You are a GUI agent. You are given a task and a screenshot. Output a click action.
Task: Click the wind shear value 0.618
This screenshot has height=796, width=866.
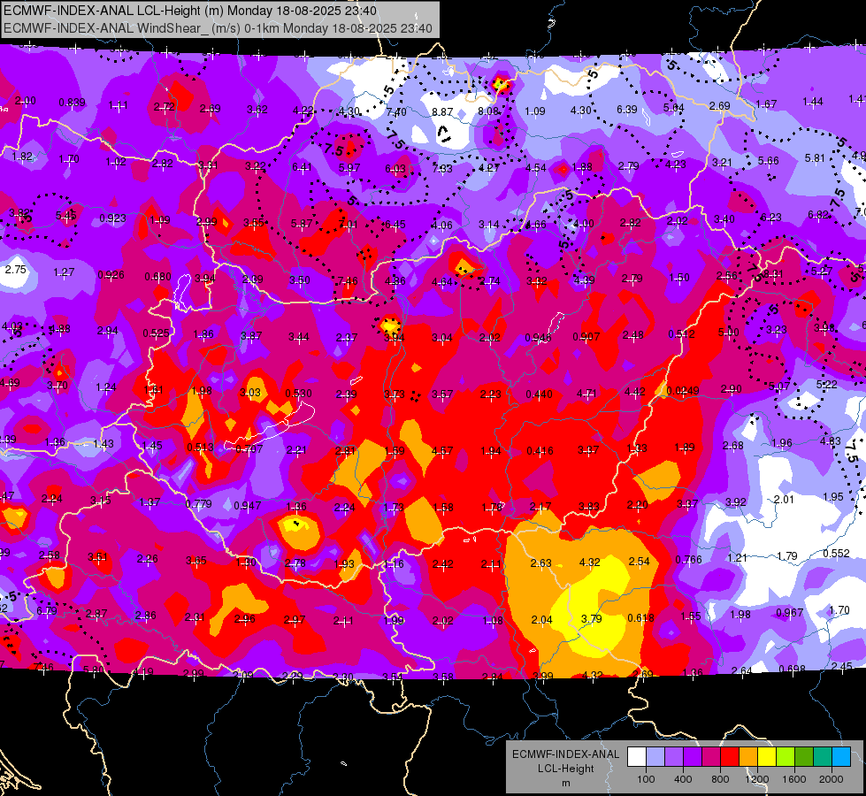(640, 617)
